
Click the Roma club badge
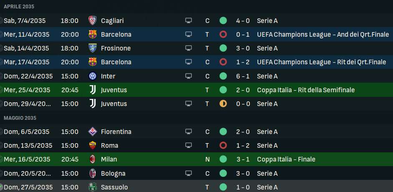[x=93, y=145]
